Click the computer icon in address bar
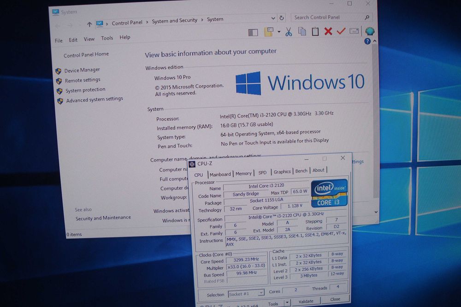This screenshot has height=307, width=461. point(100,24)
